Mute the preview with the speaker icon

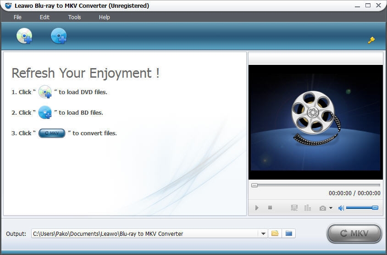341,208
